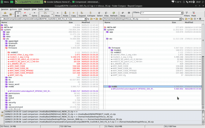Click Expand all folders toolbar button
The image size is (205, 128).
pyautogui.click(x=82, y=14)
